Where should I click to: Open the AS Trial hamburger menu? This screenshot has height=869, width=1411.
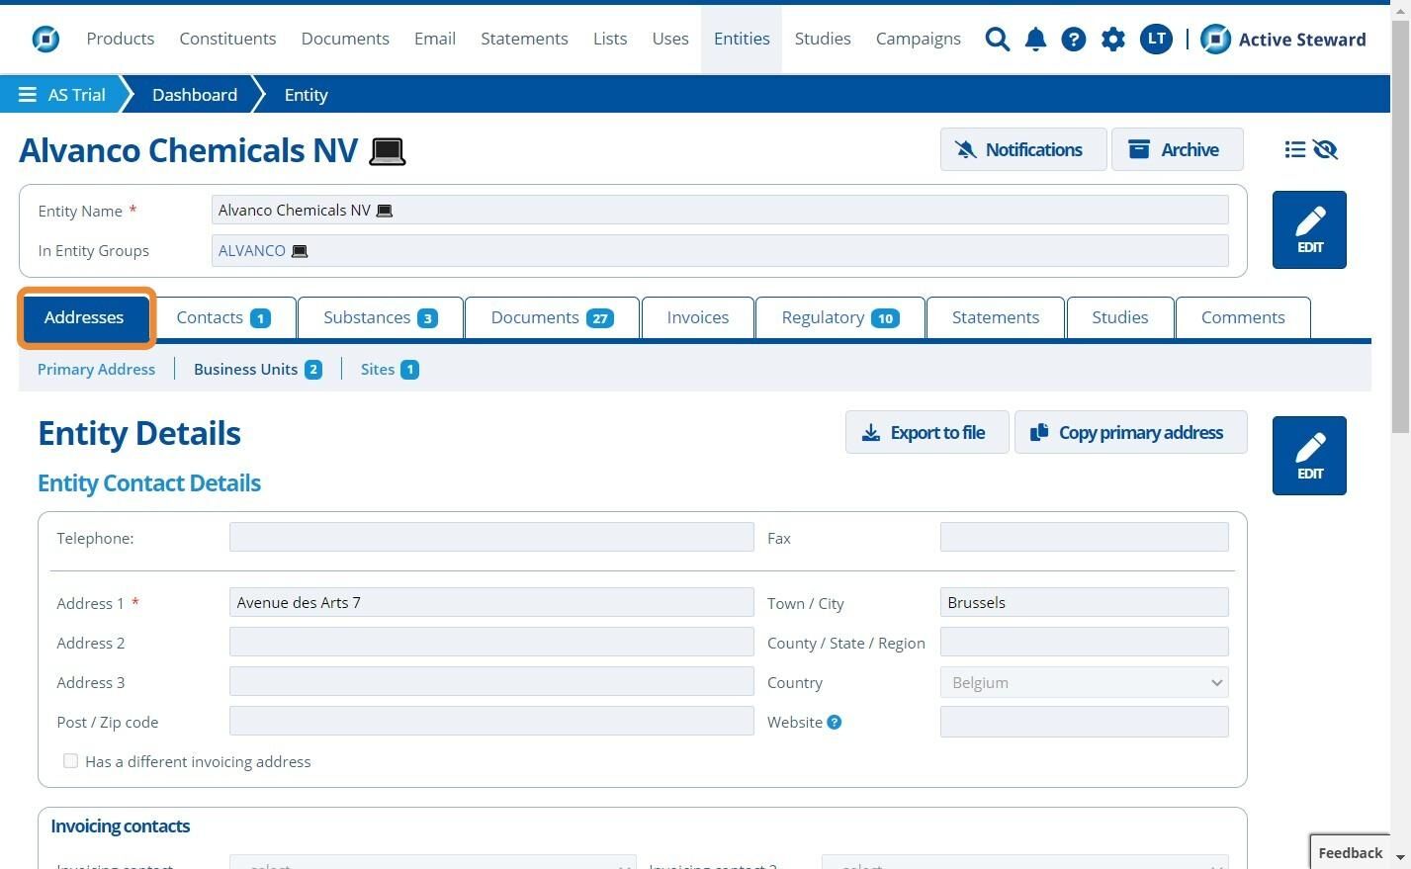[28, 95]
